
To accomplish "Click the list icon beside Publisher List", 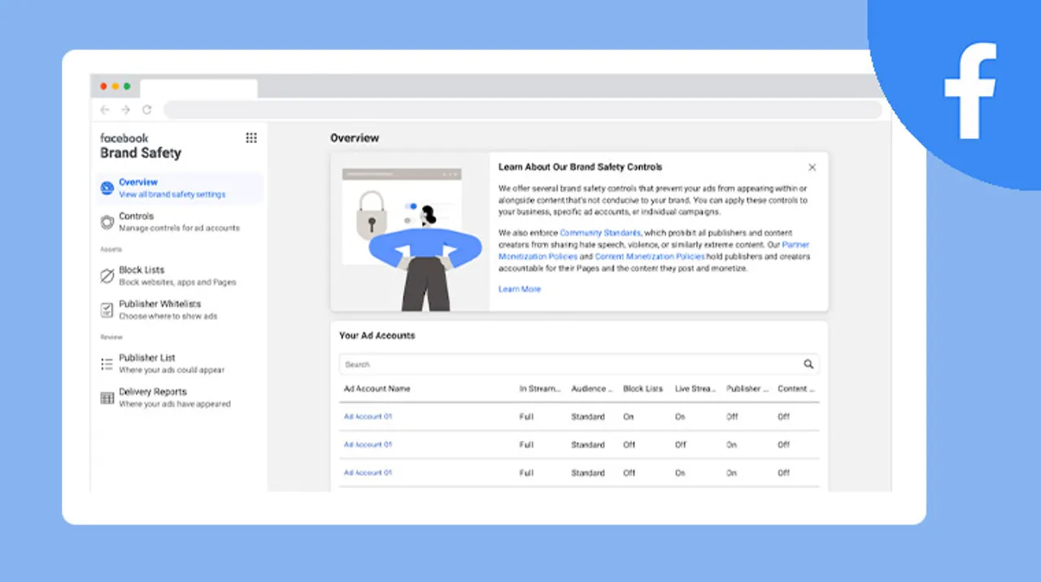I will 107,364.
